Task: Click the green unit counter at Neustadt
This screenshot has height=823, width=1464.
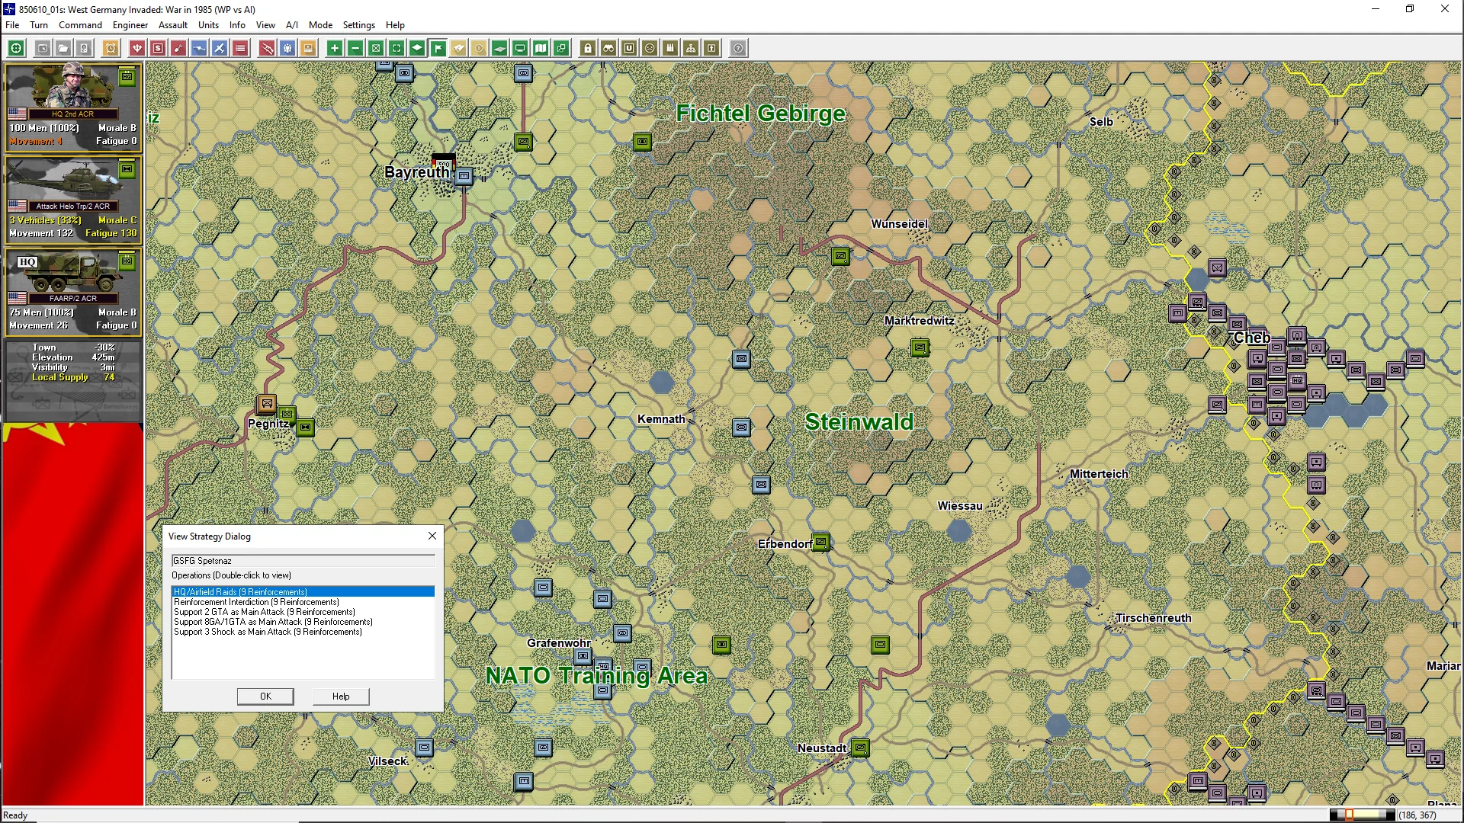Action: coord(860,748)
